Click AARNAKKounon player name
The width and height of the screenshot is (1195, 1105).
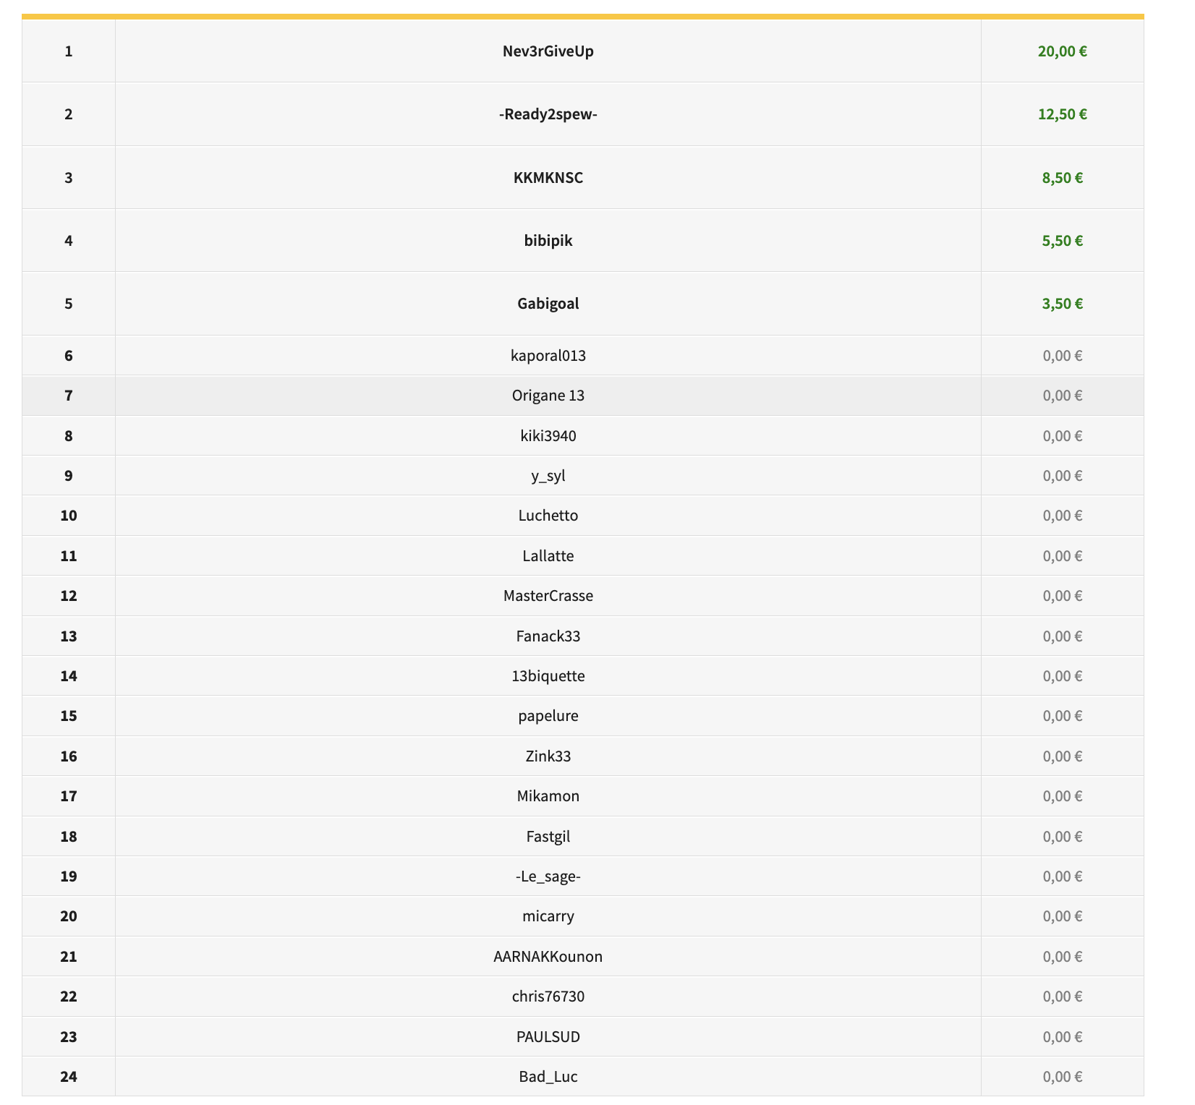548,957
